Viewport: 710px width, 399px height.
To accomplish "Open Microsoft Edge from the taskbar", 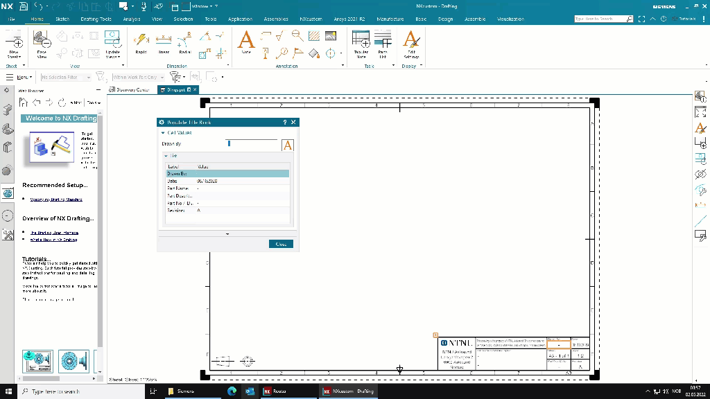I will coord(232,391).
